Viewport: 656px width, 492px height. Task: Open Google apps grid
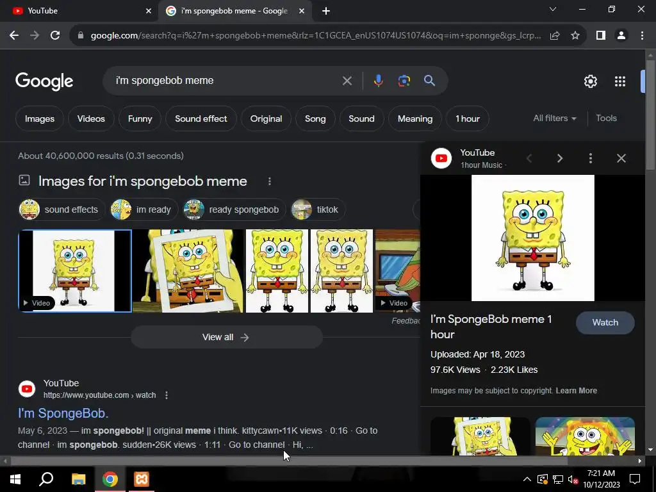click(620, 81)
